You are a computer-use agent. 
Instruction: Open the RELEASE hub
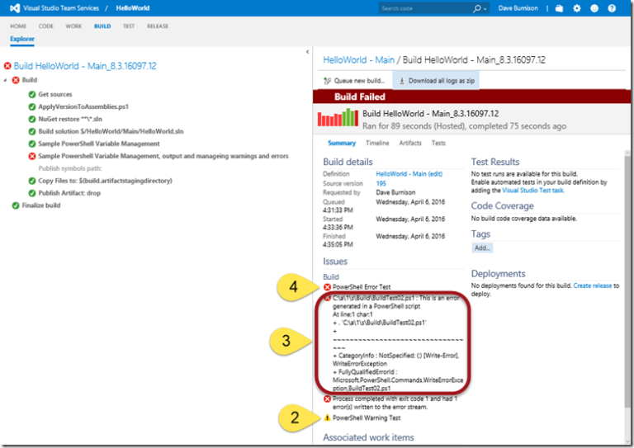tap(158, 26)
